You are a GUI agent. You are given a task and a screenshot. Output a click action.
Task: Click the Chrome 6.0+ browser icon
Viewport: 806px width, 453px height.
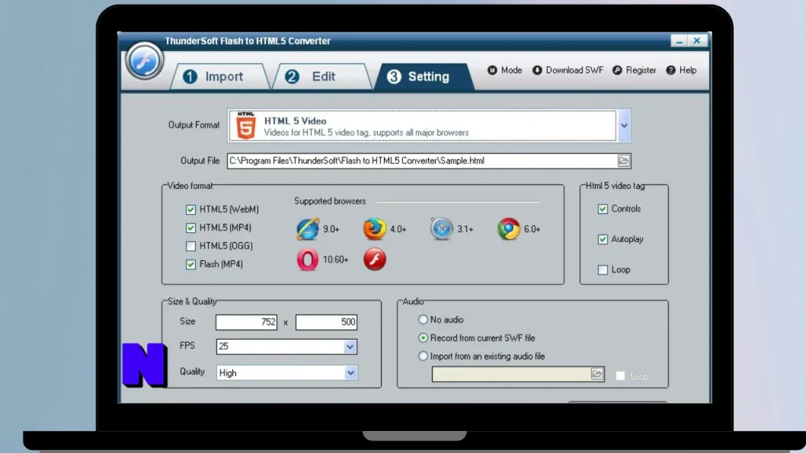point(508,229)
